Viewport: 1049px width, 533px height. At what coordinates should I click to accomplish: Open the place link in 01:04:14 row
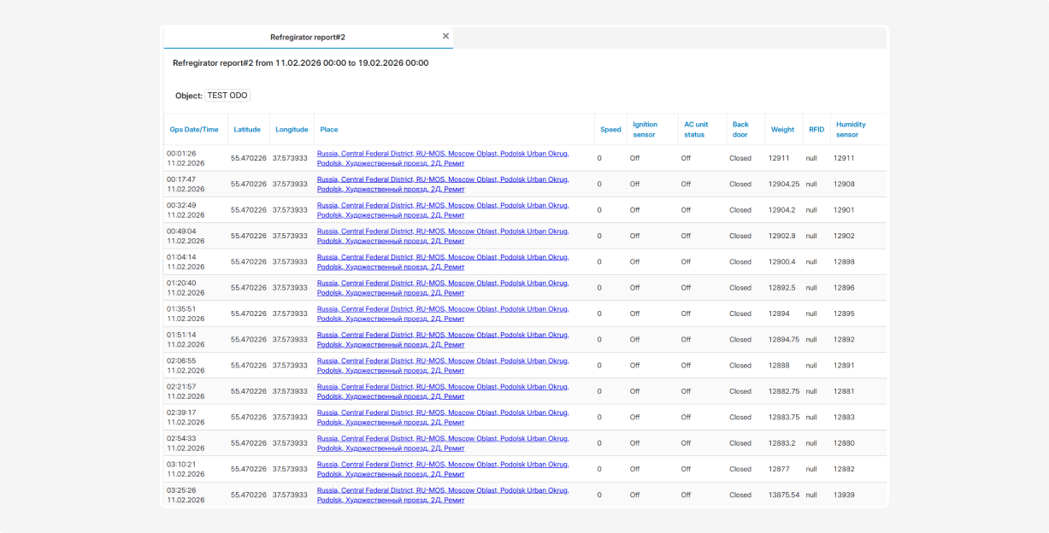click(x=443, y=262)
